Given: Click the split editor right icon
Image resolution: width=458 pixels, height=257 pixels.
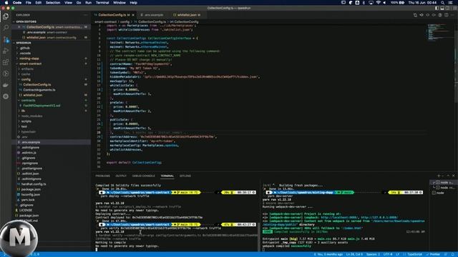Looking at the screenshot, I should pos(447,15).
